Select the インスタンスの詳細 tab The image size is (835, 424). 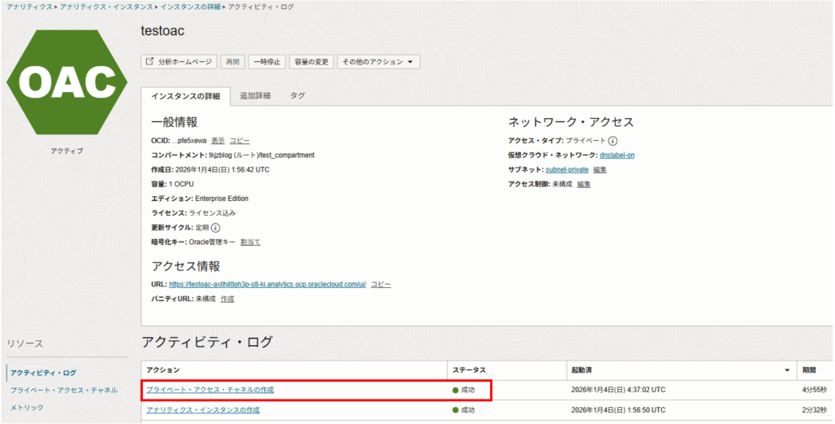point(185,96)
